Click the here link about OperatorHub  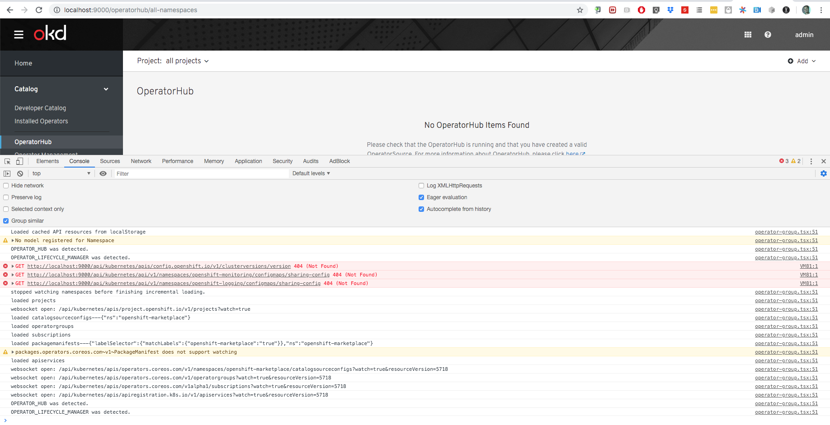pyautogui.click(x=571, y=154)
